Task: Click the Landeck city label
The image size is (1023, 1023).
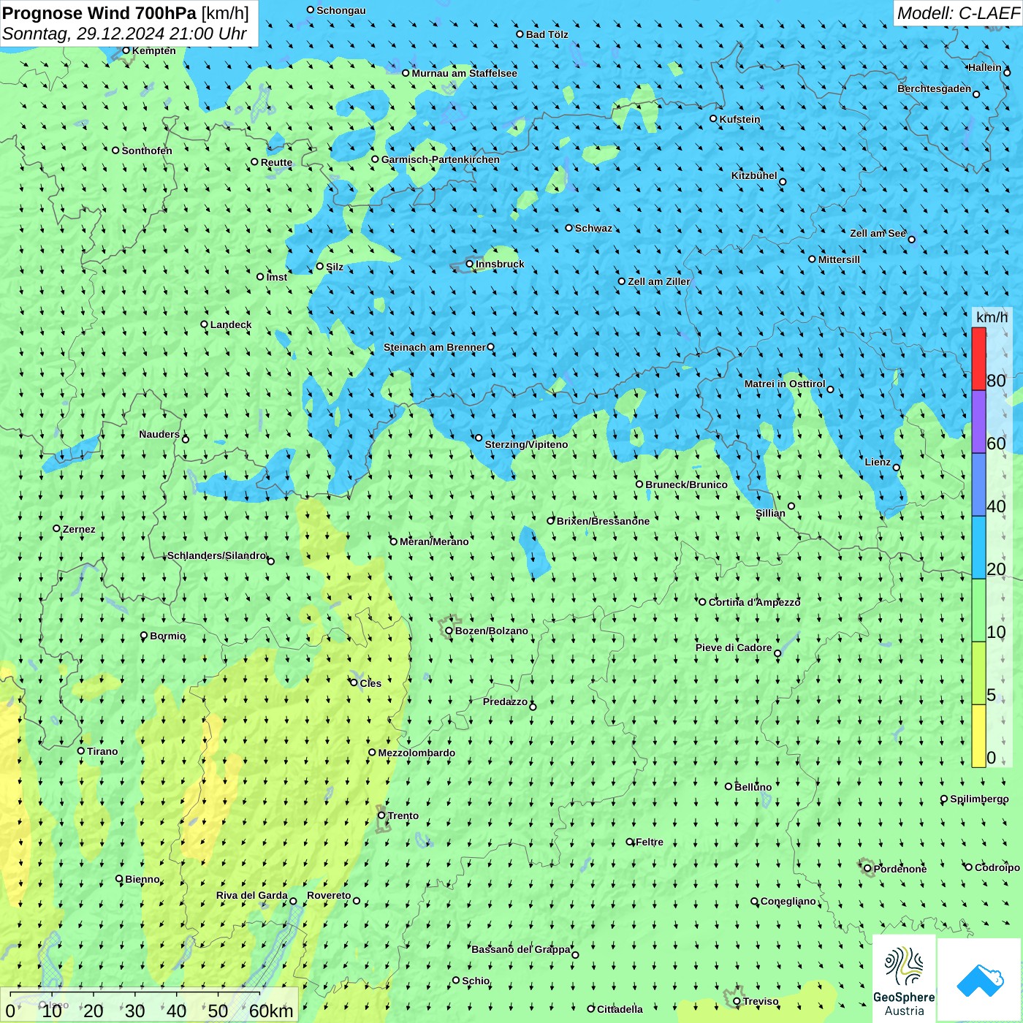Action: (x=231, y=324)
